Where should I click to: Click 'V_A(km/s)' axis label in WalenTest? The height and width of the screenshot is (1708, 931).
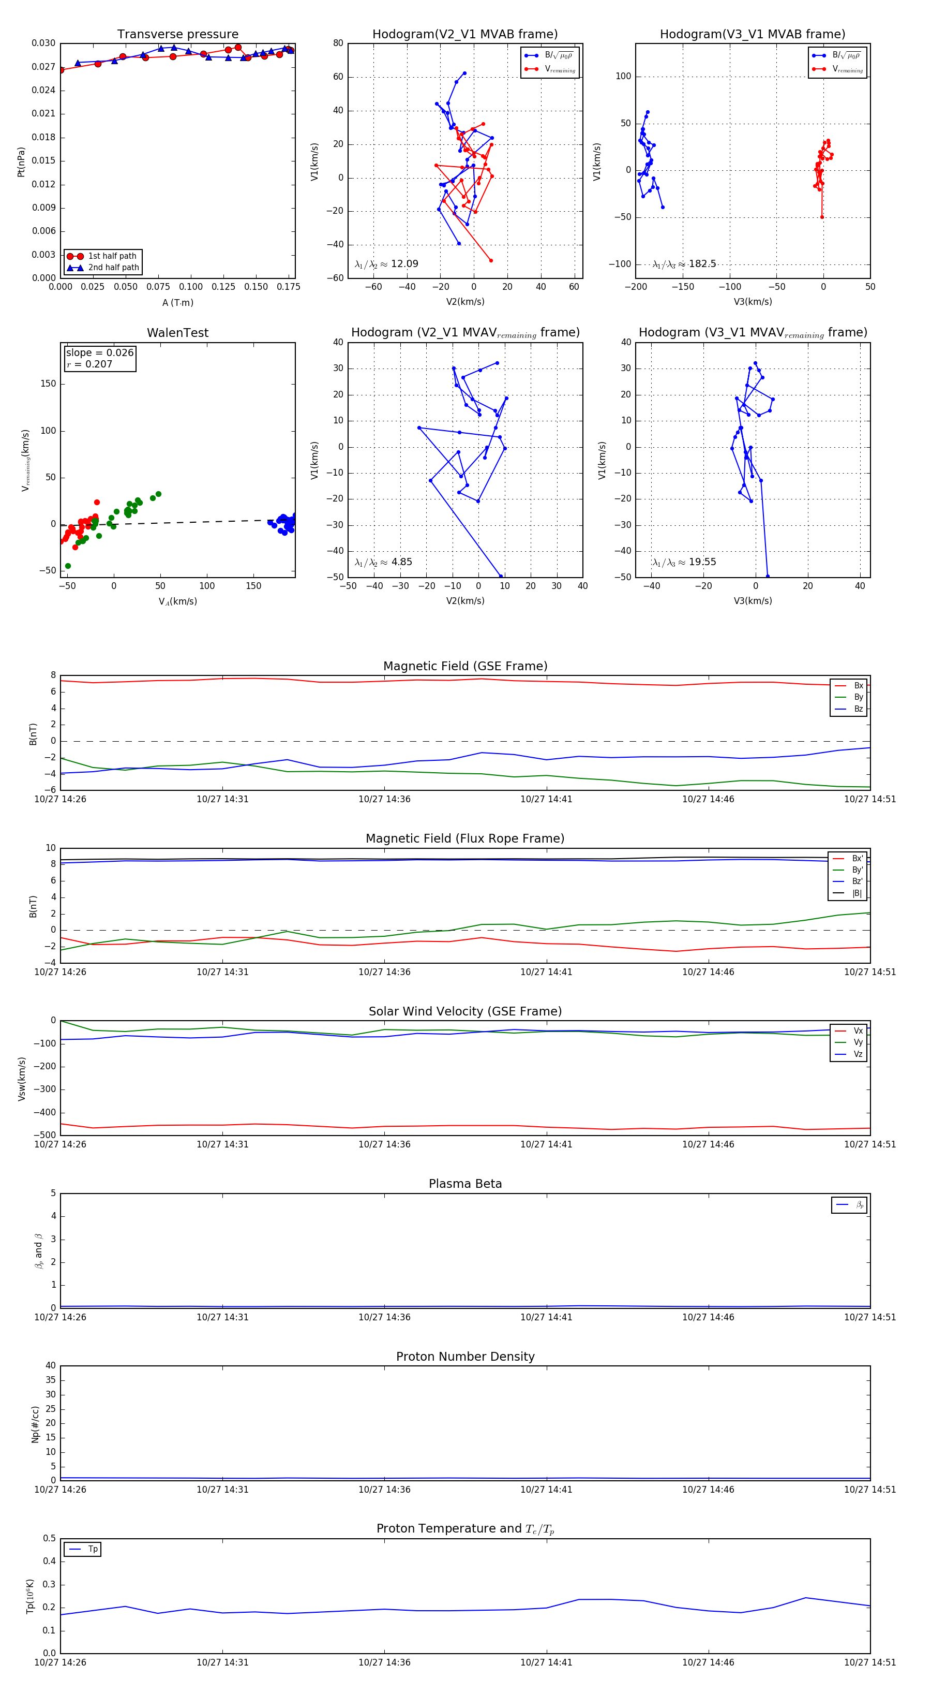tap(177, 602)
